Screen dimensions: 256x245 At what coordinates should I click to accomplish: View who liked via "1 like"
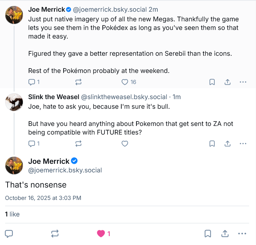point(12,214)
